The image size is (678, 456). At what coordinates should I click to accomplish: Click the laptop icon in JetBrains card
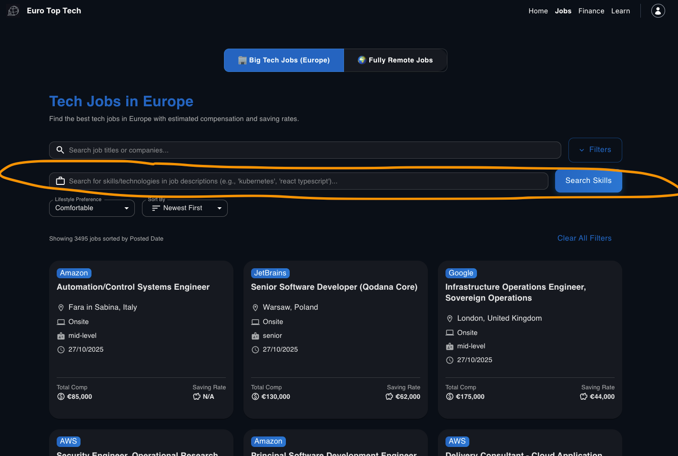click(255, 322)
